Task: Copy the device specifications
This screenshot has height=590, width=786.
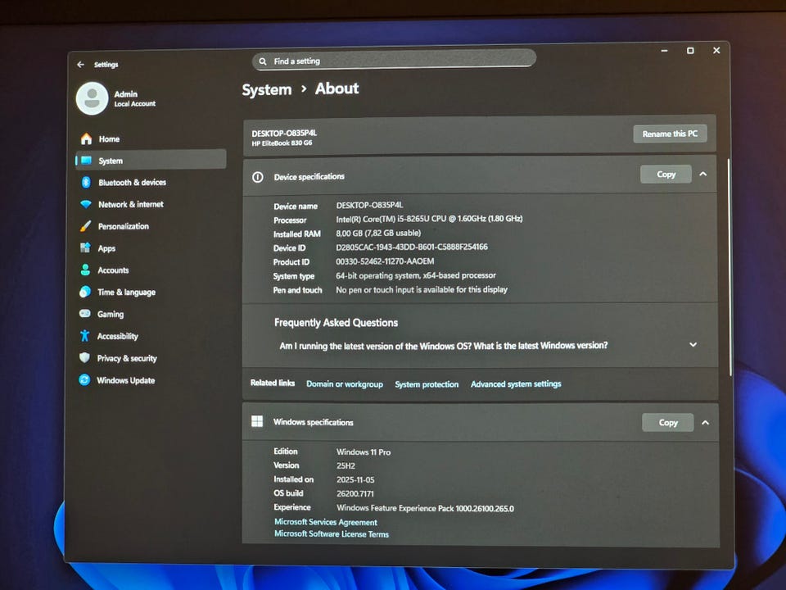Action: (666, 174)
